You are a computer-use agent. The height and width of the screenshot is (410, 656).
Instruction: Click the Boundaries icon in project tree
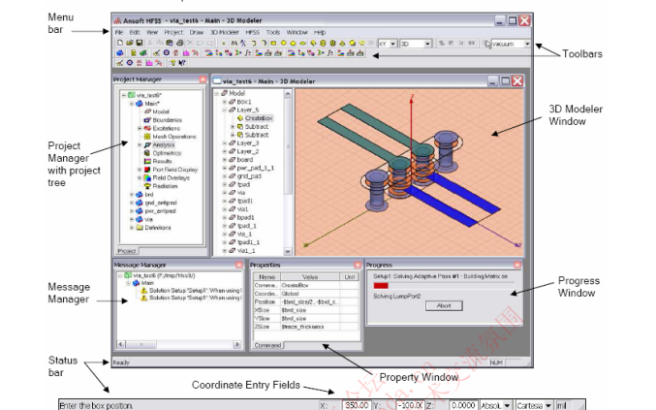147,120
